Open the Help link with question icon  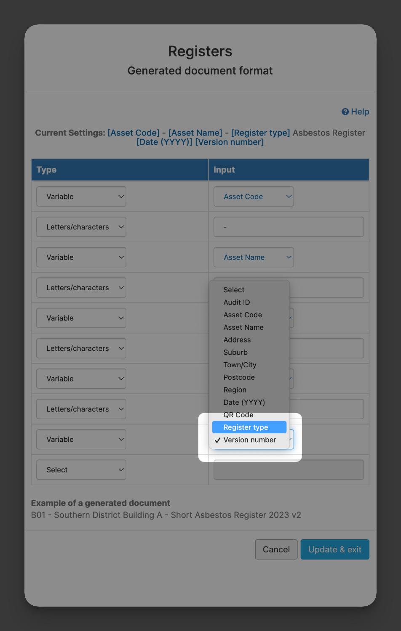point(355,111)
